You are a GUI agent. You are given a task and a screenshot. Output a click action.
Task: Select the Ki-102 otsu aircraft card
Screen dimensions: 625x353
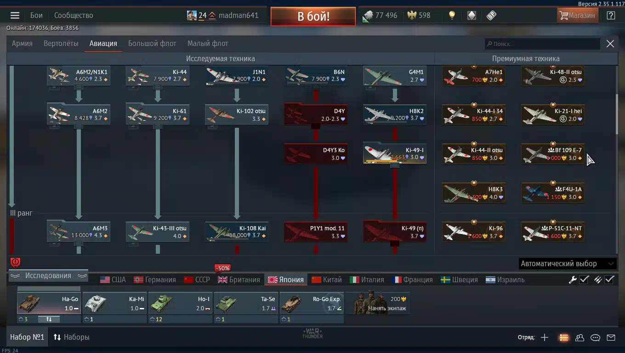[237, 114]
